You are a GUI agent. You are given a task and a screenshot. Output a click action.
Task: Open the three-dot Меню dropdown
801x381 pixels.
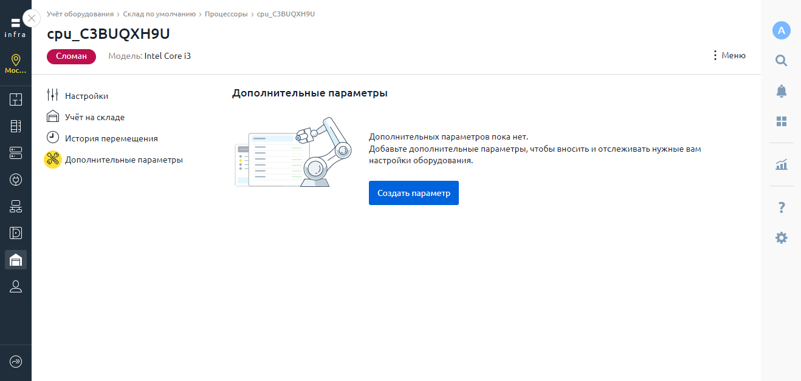(x=729, y=55)
